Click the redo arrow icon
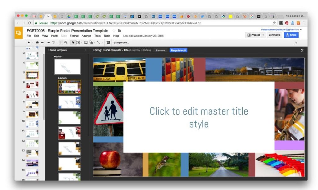Viewport: 318px width, 190px height. [48, 43]
